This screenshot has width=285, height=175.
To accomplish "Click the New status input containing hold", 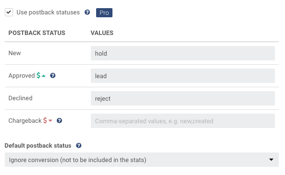I will (183, 53).
